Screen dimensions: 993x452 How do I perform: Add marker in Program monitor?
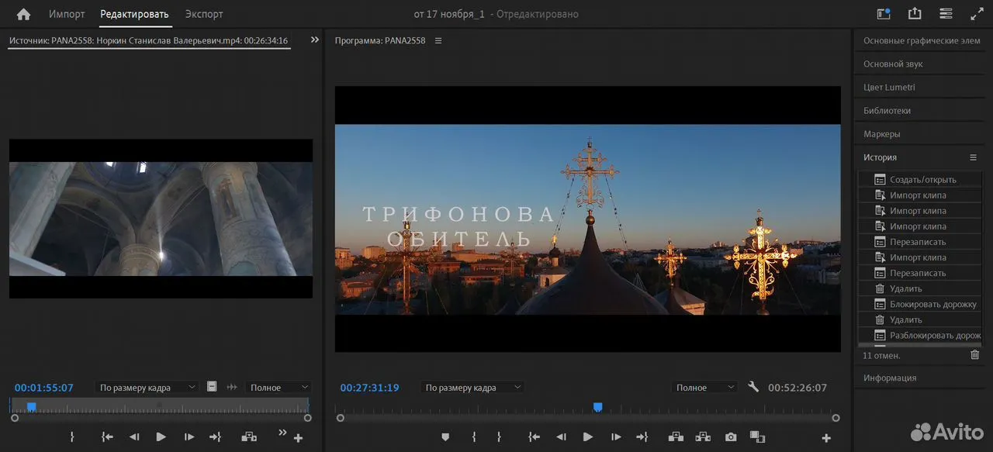tap(445, 437)
